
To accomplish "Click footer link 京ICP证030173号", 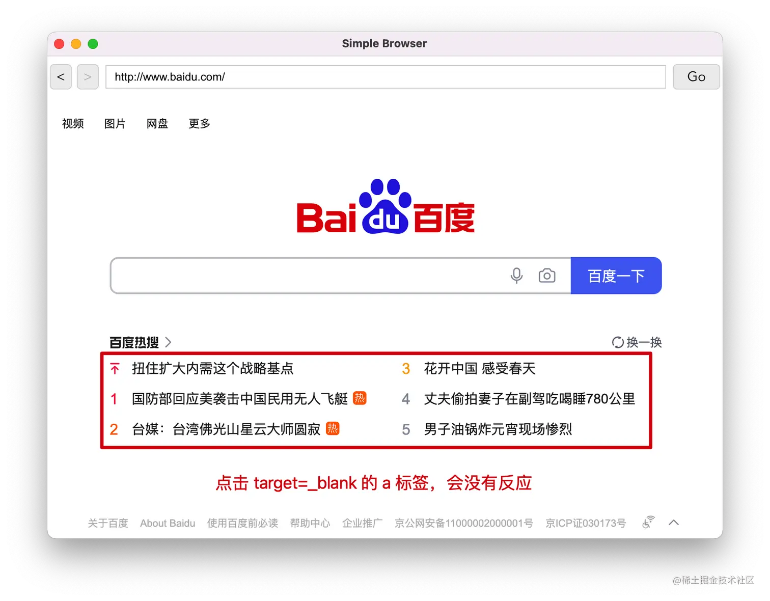I will [586, 523].
